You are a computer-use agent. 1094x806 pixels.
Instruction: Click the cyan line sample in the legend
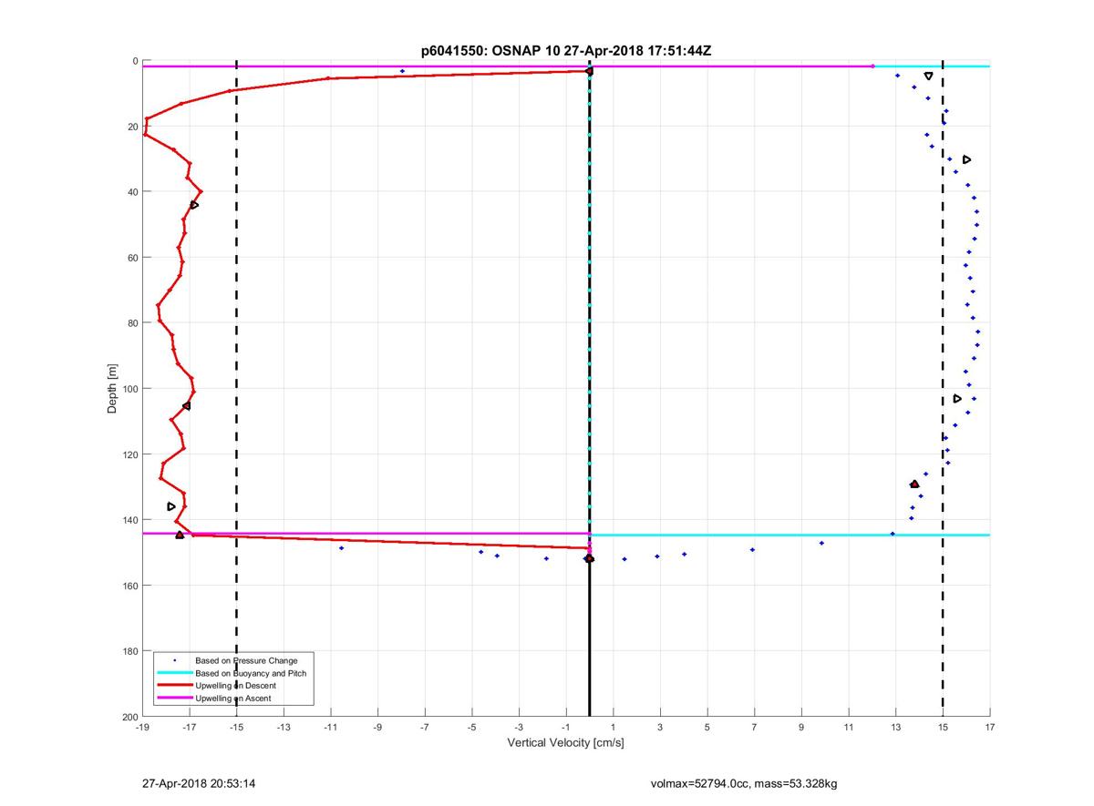[x=174, y=673]
